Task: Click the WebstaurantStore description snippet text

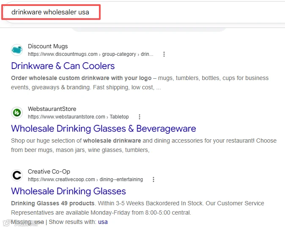Action: pyautogui.click(x=144, y=145)
